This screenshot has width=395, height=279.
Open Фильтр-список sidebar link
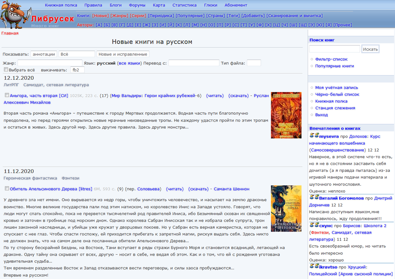[331, 59]
